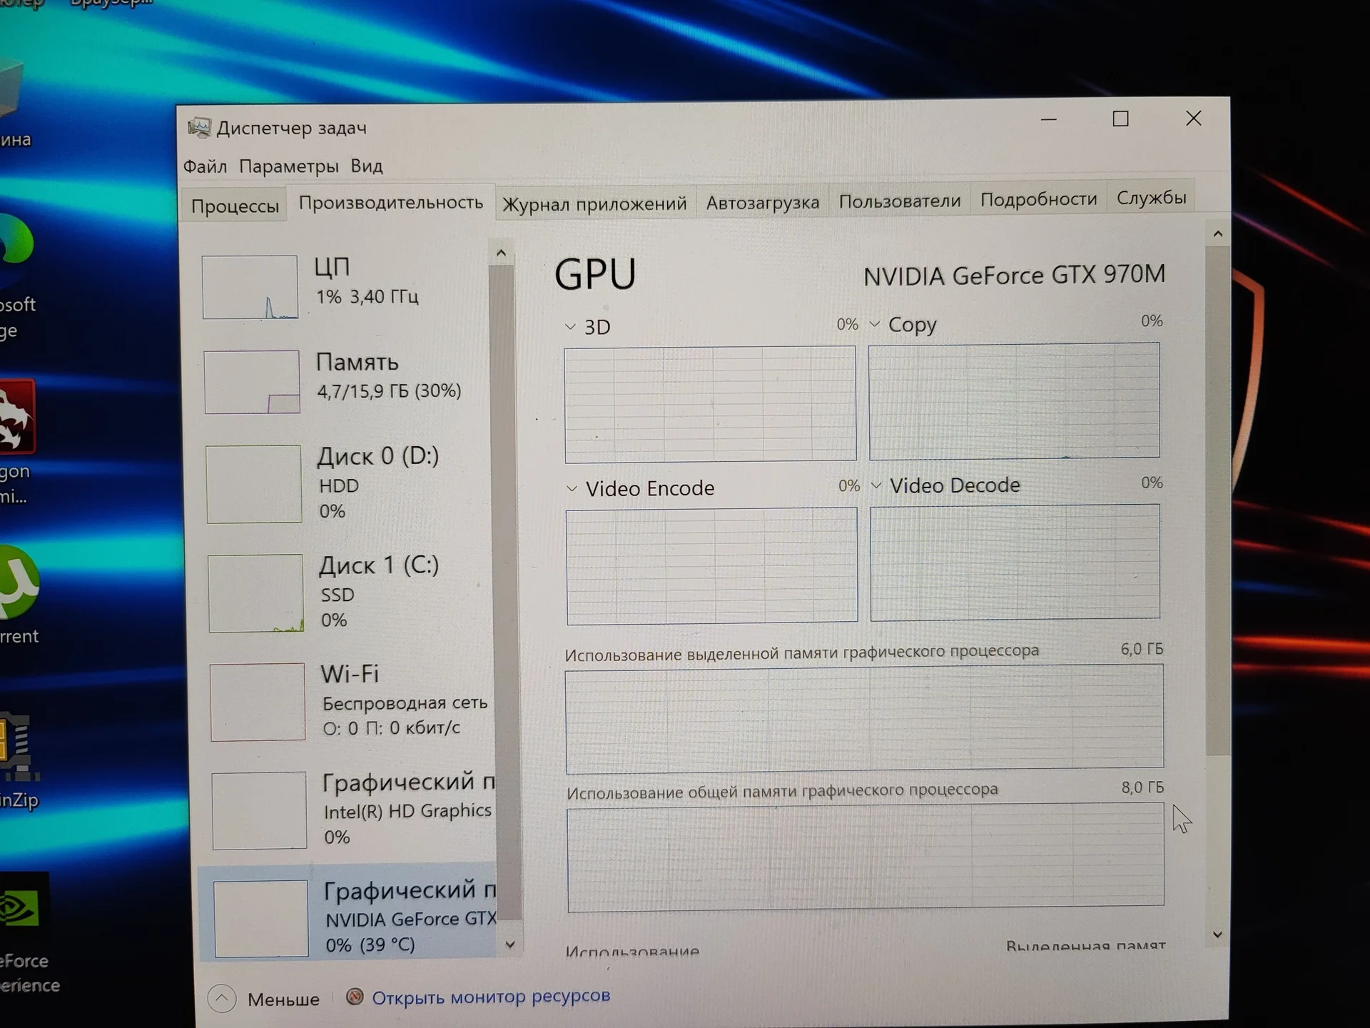Open the Video Decode graph engine dropdown
The width and height of the screenshot is (1370, 1028).
(x=876, y=486)
